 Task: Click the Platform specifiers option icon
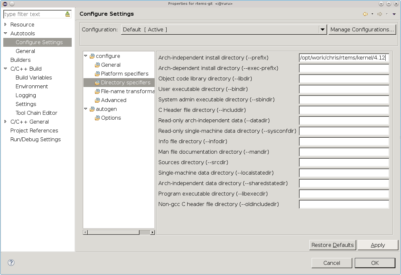pyautogui.click(x=97, y=74)
